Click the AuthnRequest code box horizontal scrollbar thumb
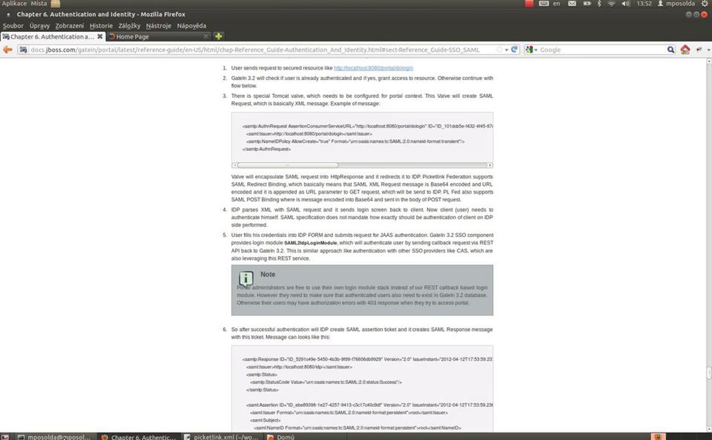Image resolution: width=712 pixels, height=440 pixels. coord(288,165)
